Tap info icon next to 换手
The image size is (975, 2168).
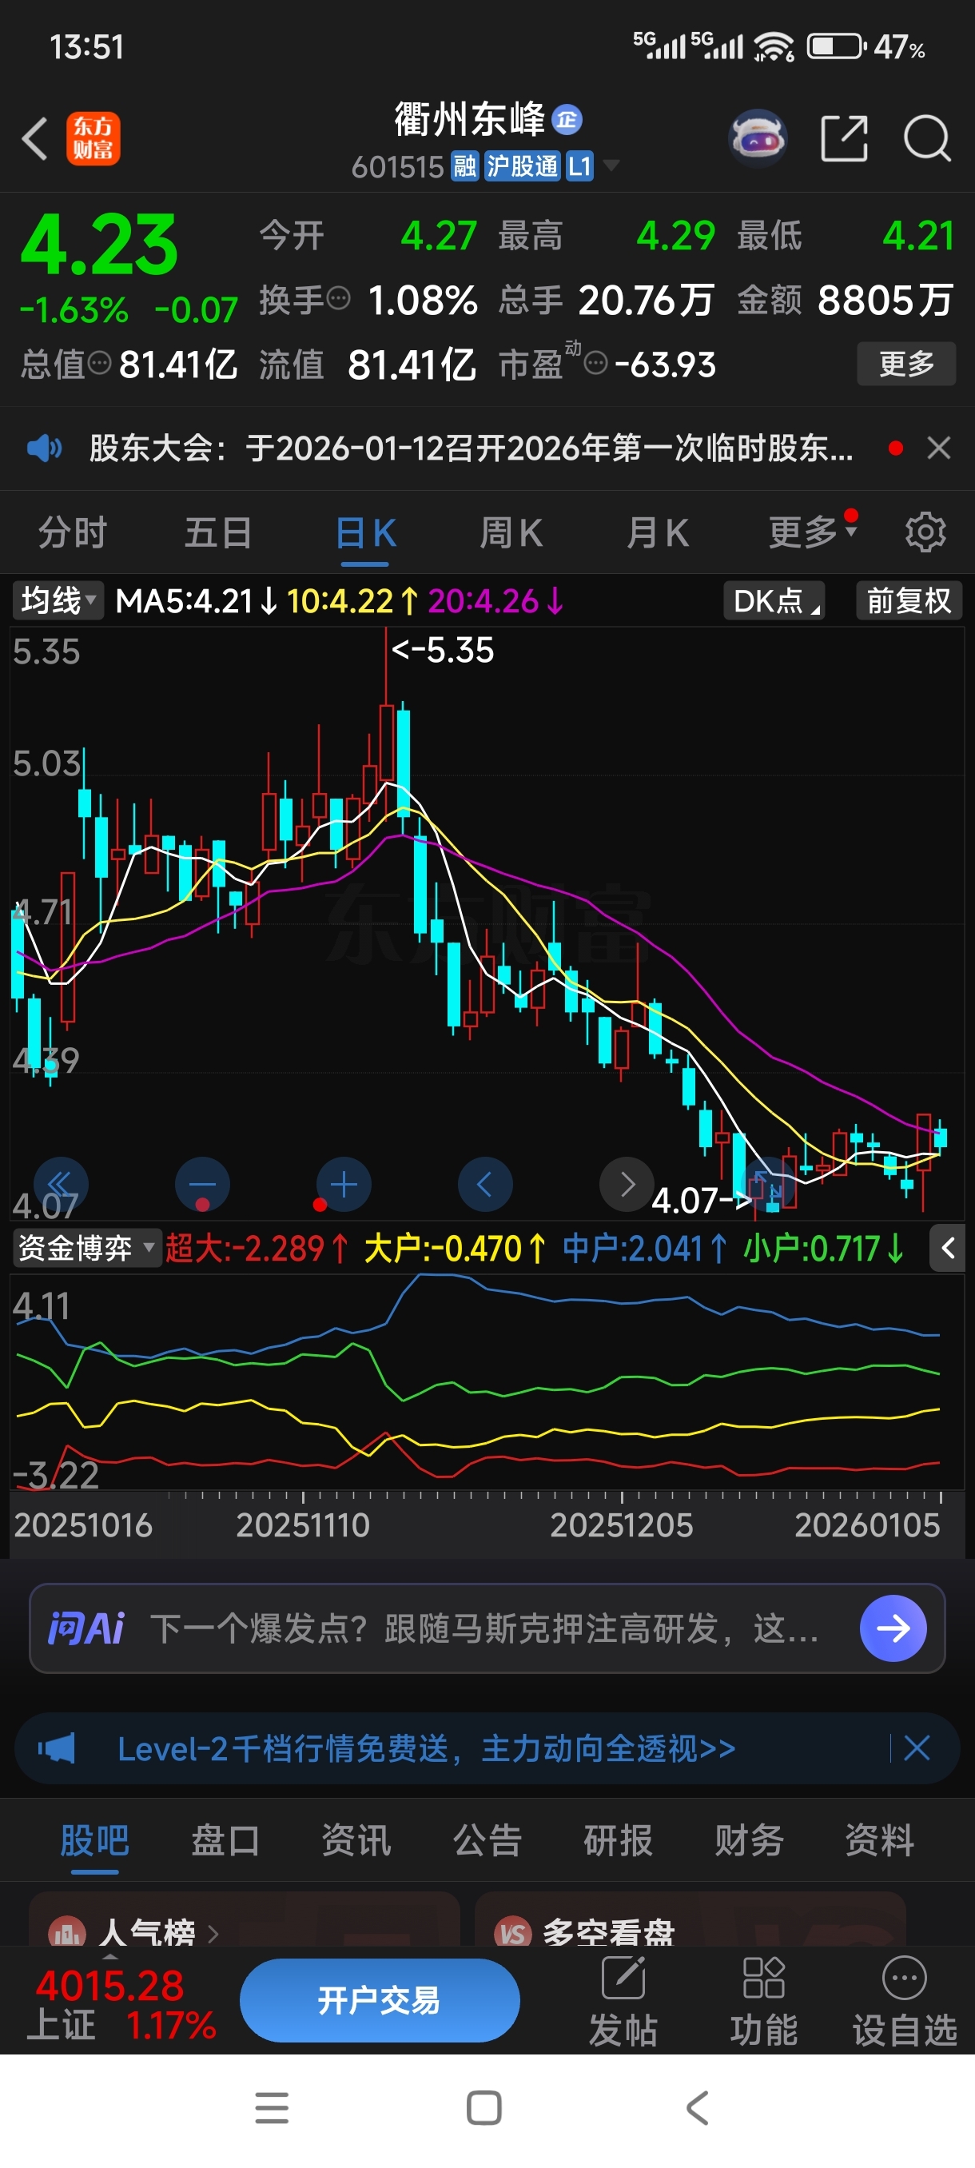[337, 298]
